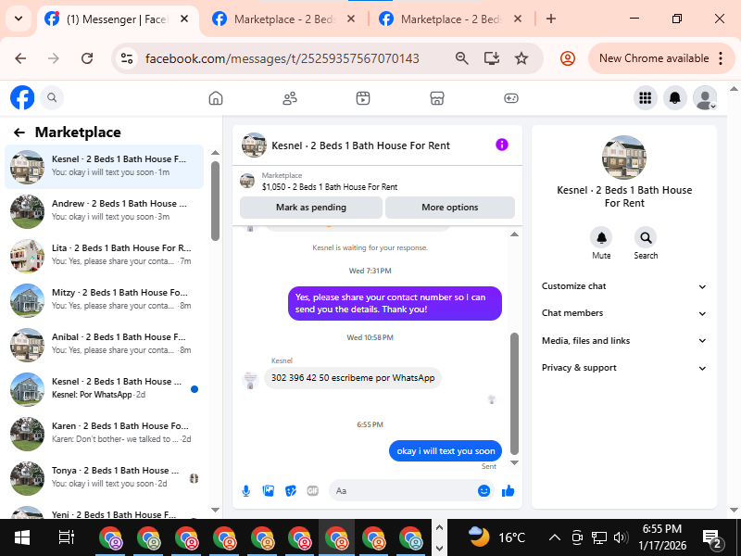Click listing profile picture in right panel

(x=623, y=158)
